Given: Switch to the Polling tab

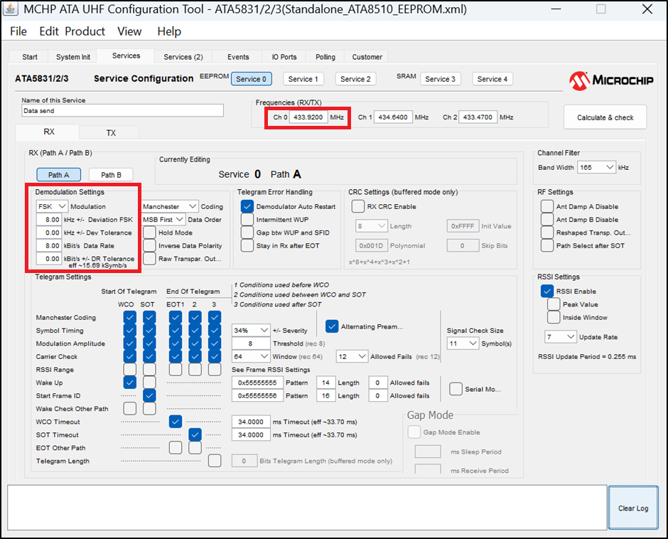Looking at the screenshot, I should tap(325, 57).
